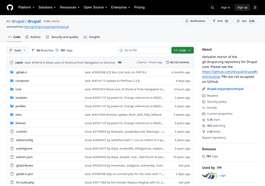
Task: Open the 781 Tags link beside Branches
Action: [x=64, y=50]
